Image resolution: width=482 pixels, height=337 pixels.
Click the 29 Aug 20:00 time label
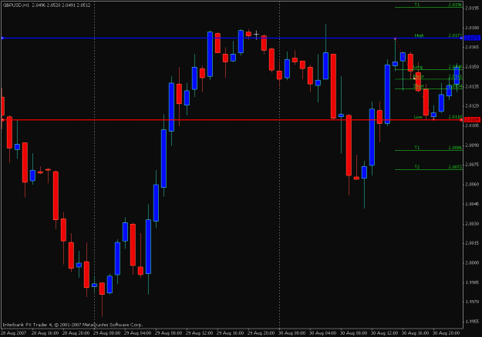click(261, 332)
